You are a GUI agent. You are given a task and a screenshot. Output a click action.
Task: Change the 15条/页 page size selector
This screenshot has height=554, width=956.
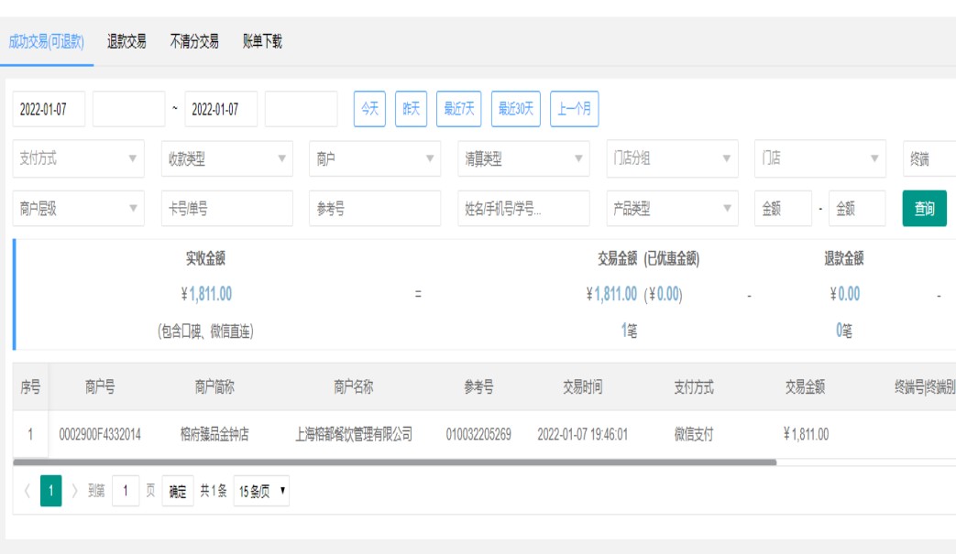[x=261, y=492]
